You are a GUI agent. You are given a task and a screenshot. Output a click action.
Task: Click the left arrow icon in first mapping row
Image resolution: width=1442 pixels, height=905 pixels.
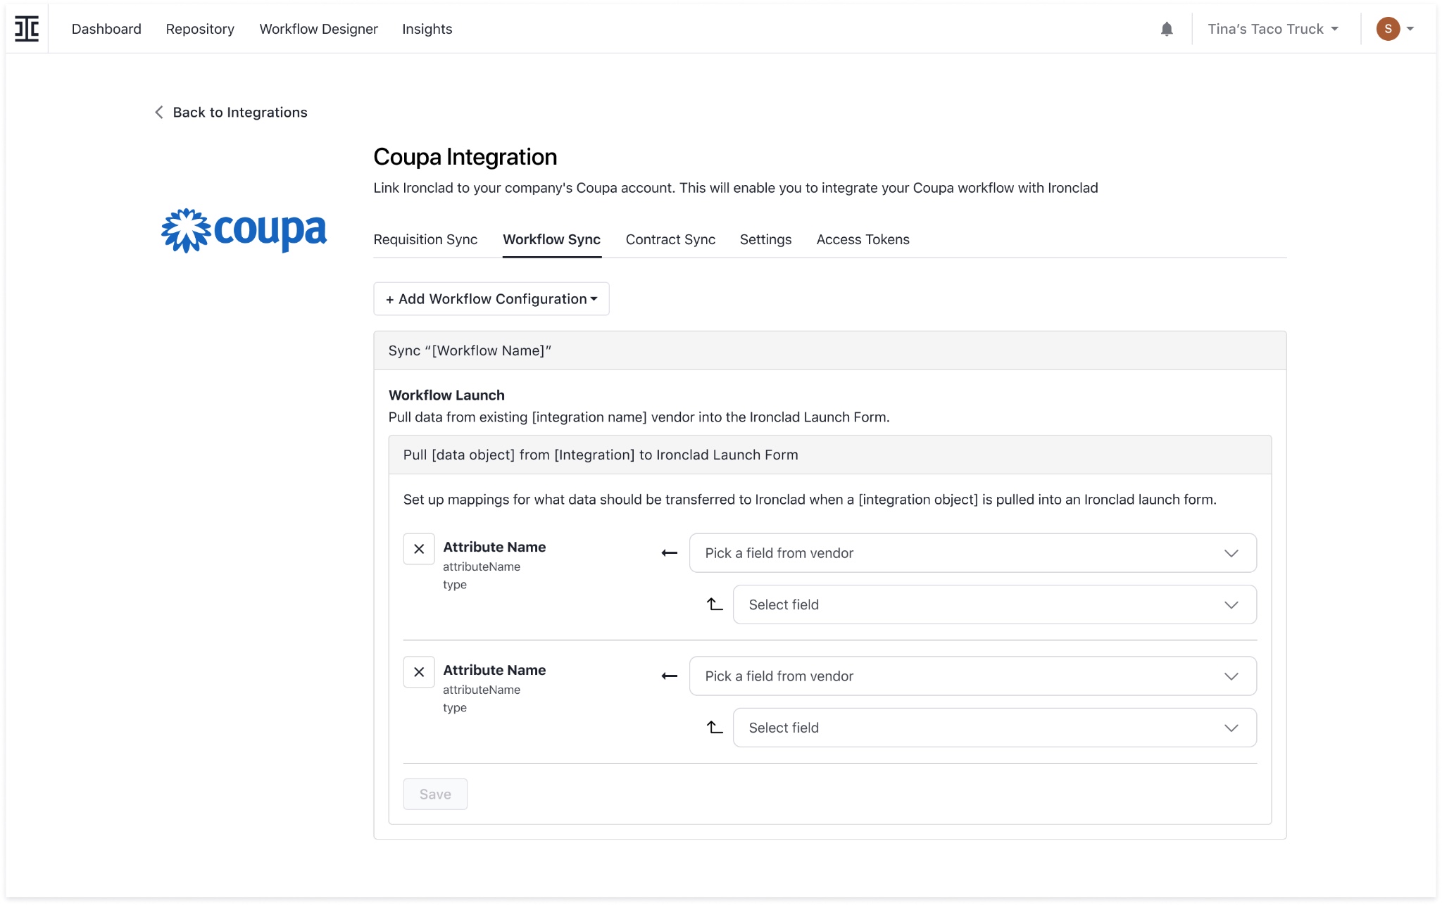(x=670, y=553)
